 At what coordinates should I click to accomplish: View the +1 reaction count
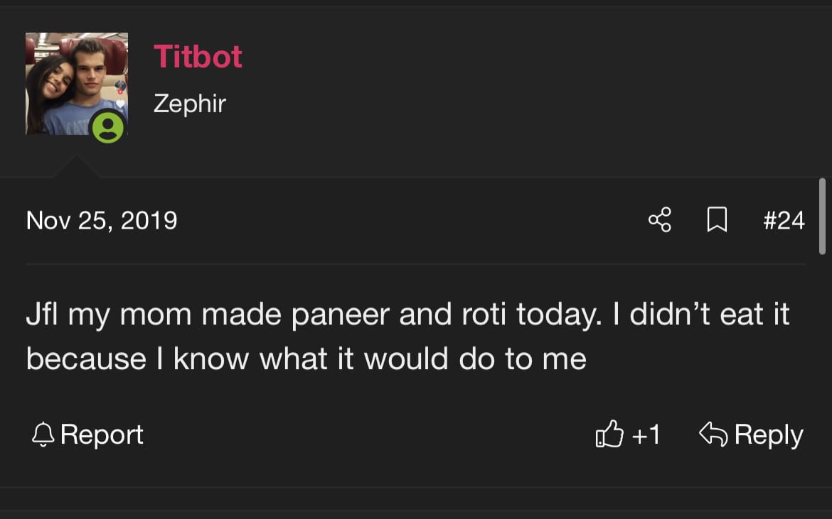646,434
